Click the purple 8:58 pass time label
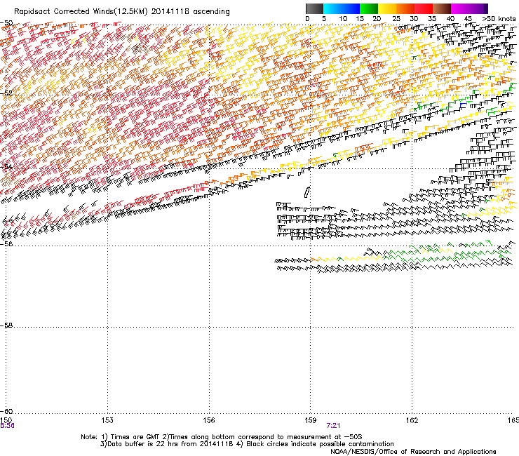The height and width of the screenshot is (456, 519). (7, 426)
